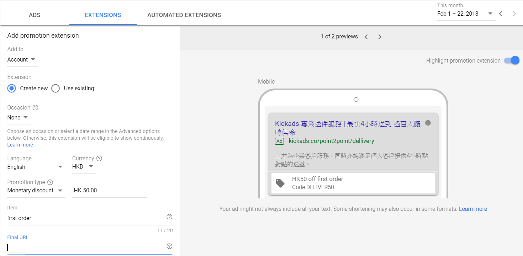Screen dimensions: 523x256
Task: Click the help icon beside the Item field
Action: (169, 217)
